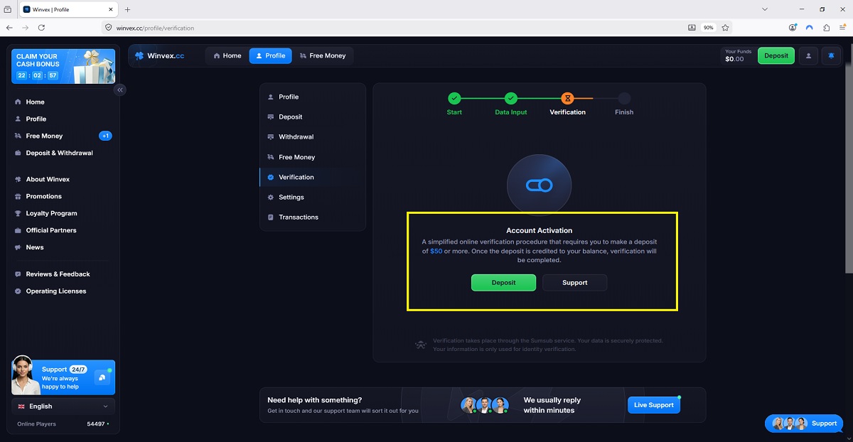The image size is (853, 442).
Task: Open Home in the left sidebar
Action: tap(35, 102)
